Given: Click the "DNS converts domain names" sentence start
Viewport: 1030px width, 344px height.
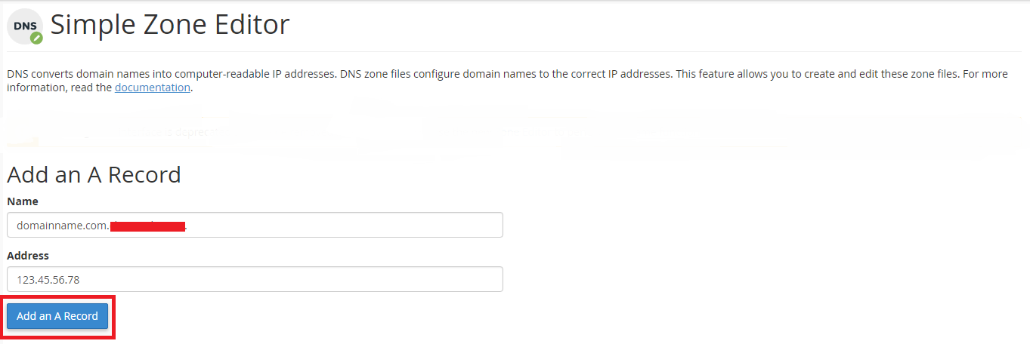Looking at the screenshot, I should tap(76, 74).
